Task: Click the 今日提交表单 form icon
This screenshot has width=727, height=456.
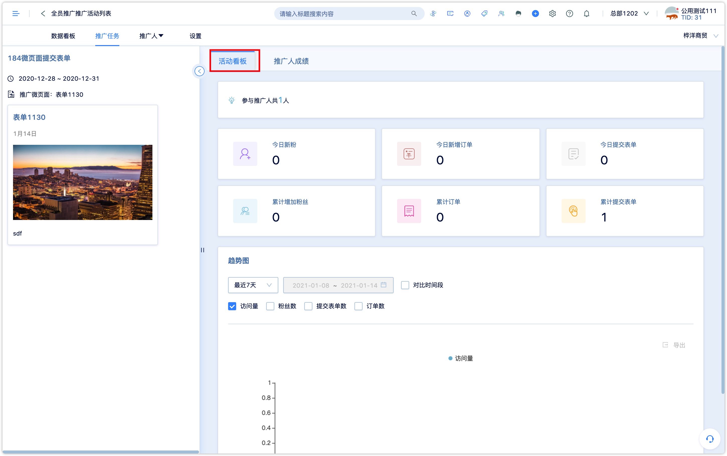Action: coord(573,154)
